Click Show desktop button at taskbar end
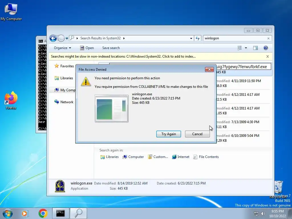Screen dimensions: 292x219 pos(290,213)
